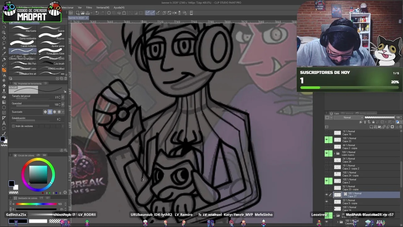The width and height of the screenshot is (403, 227).
Task: Select the Move layer tool
Action: (4, 38)
